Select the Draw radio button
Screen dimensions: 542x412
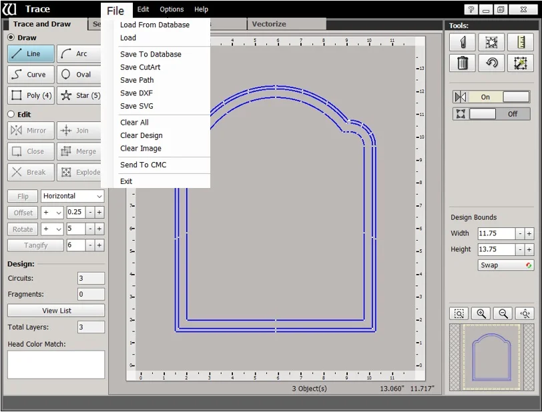(x=11, y=37)
